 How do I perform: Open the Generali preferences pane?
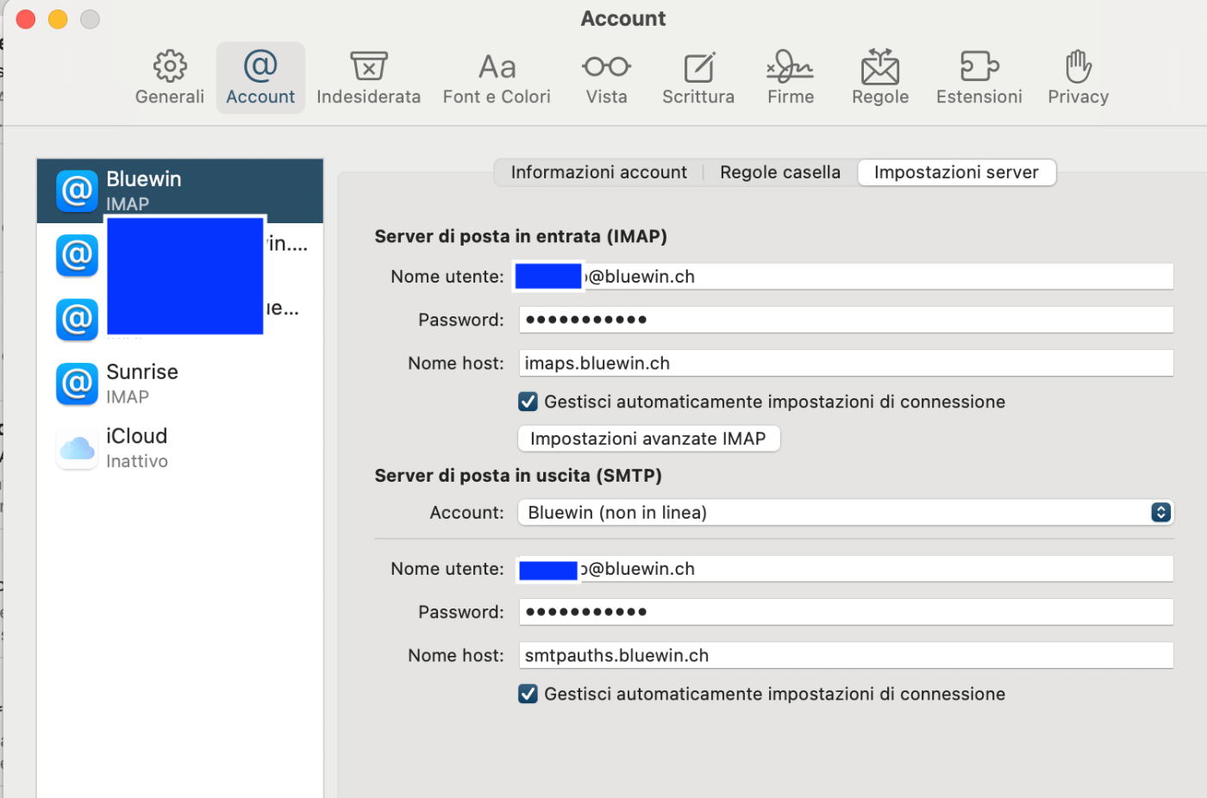click(170, 78)
